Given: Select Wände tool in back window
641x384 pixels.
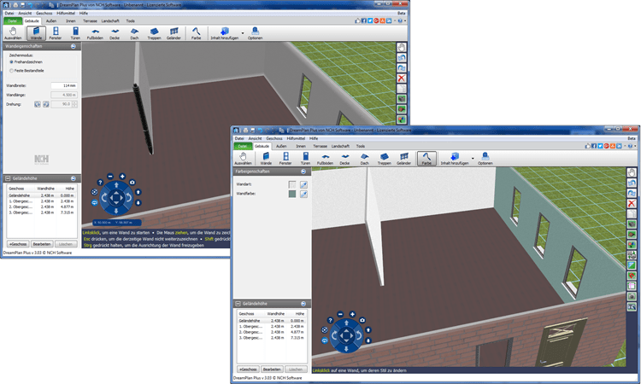Looking at the screenshot, I should [36, 33].
